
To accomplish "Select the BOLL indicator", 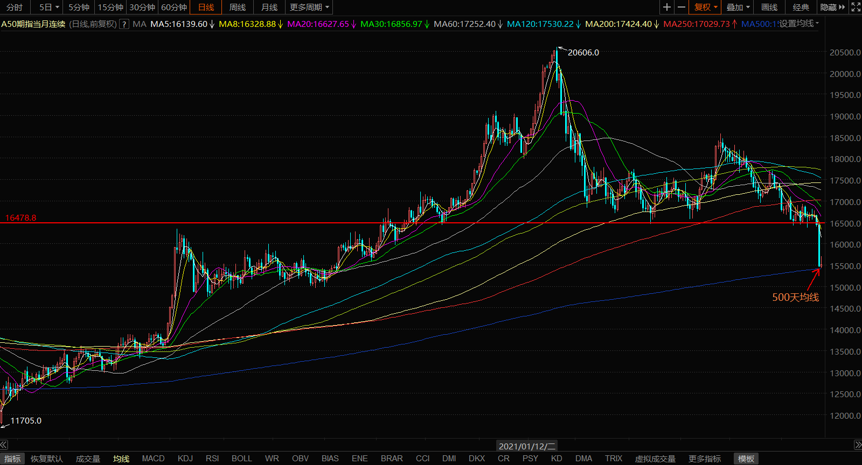I will [242, 459].
